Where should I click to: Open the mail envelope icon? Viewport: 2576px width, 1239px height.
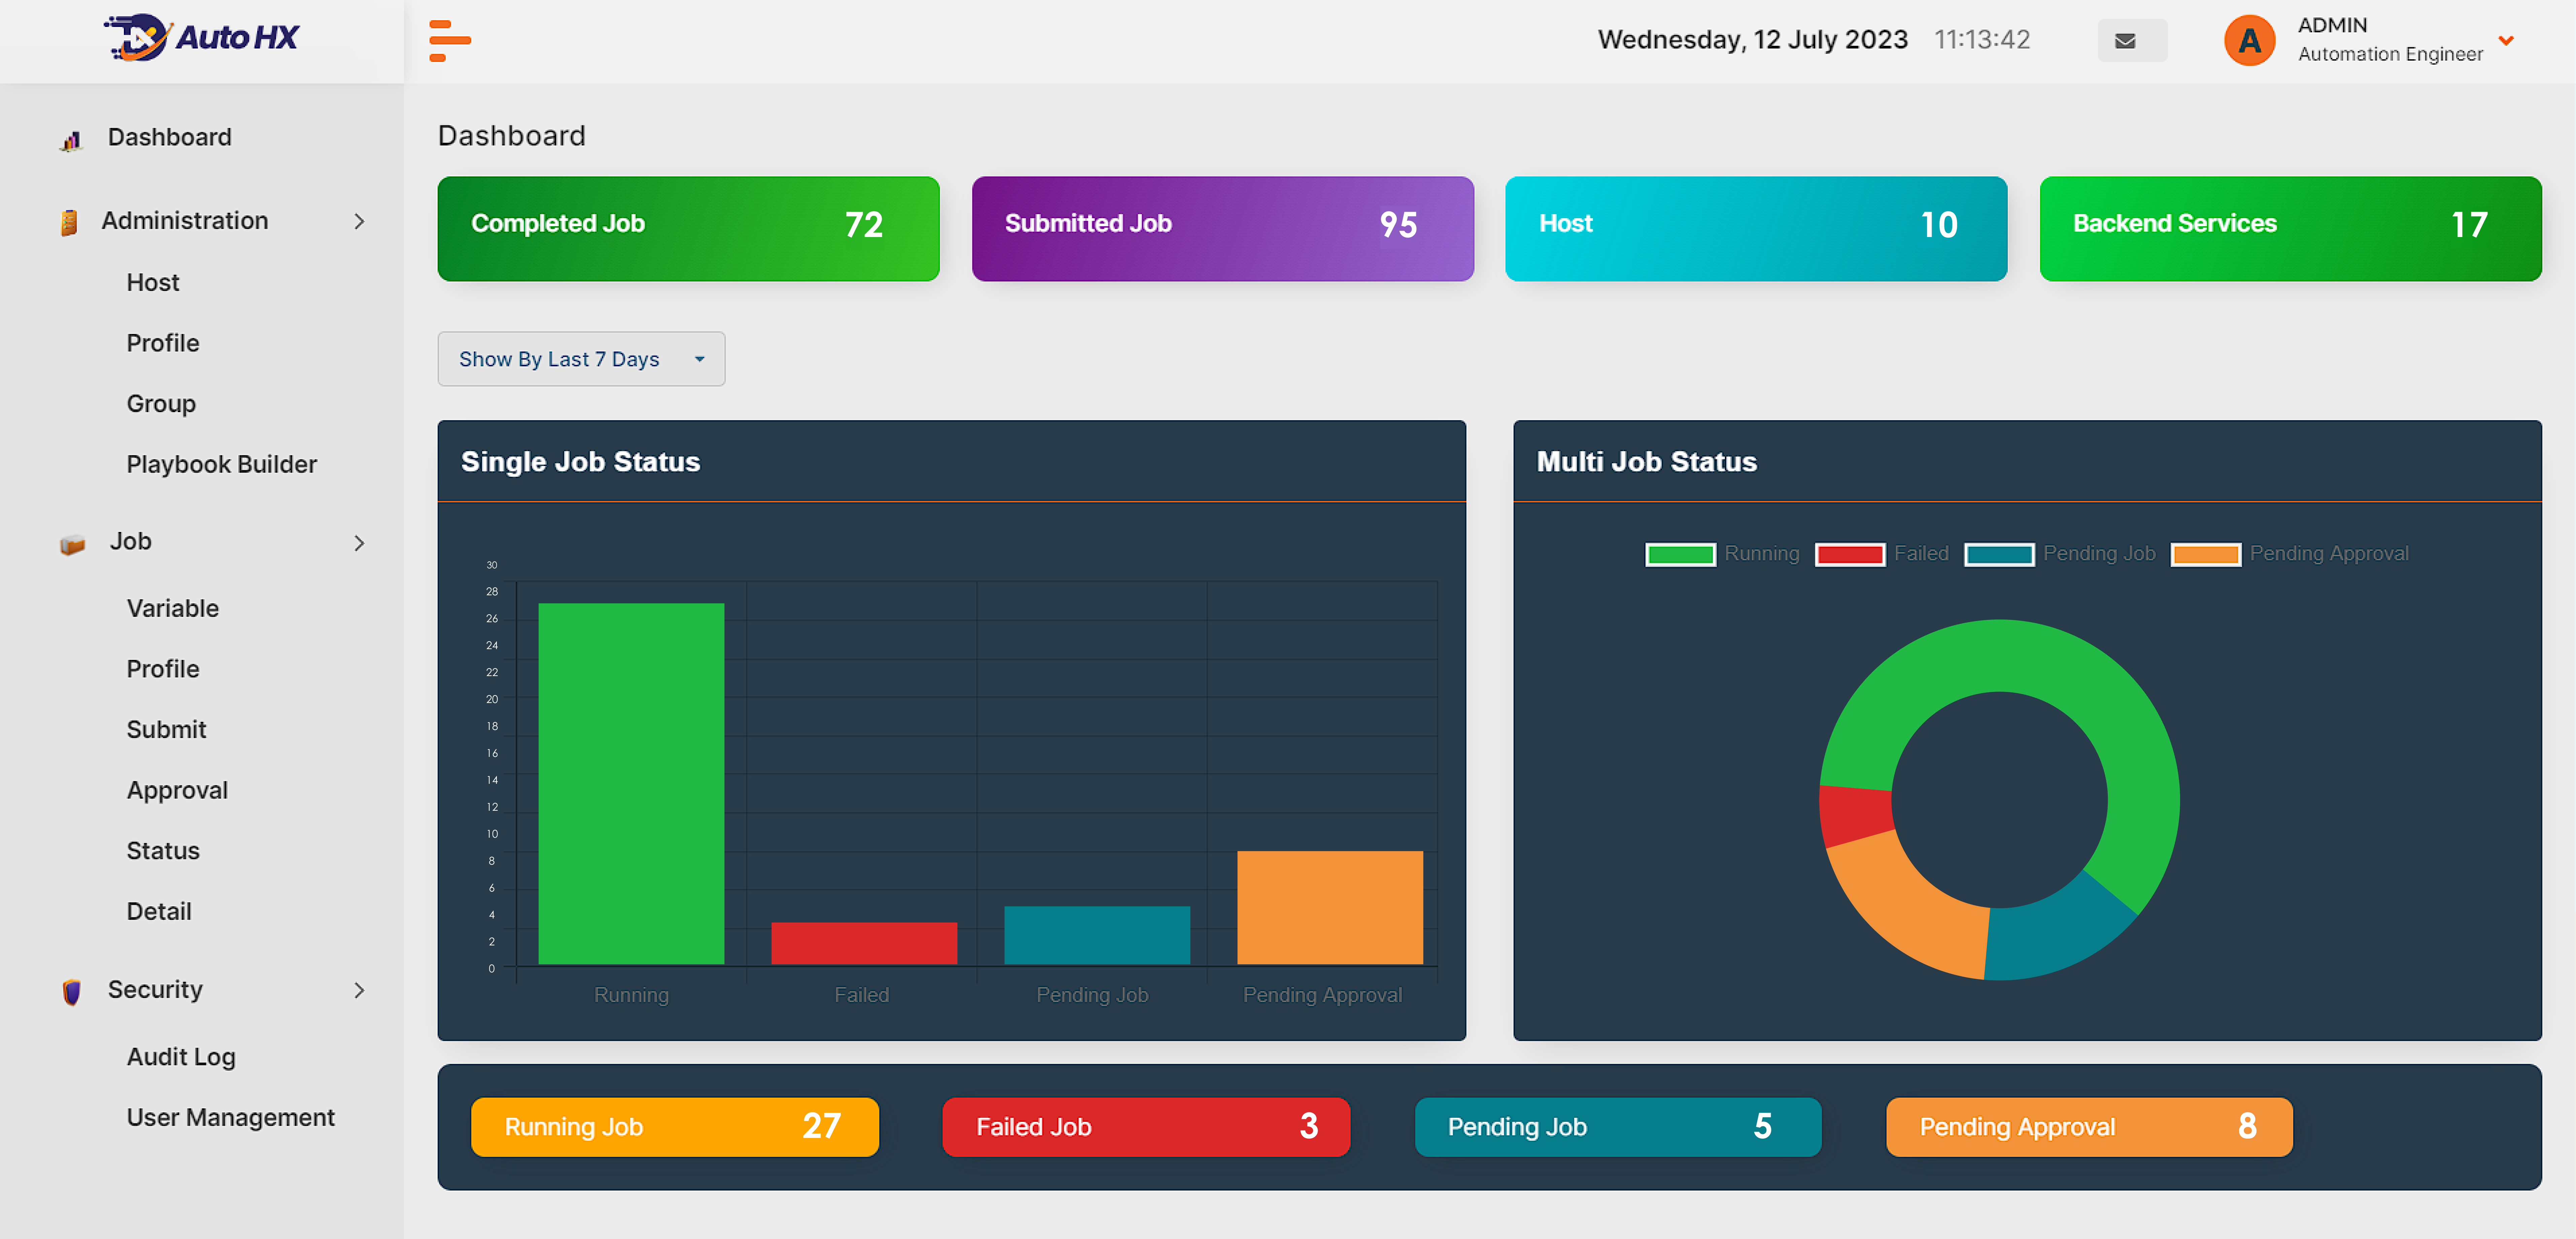2125,41
